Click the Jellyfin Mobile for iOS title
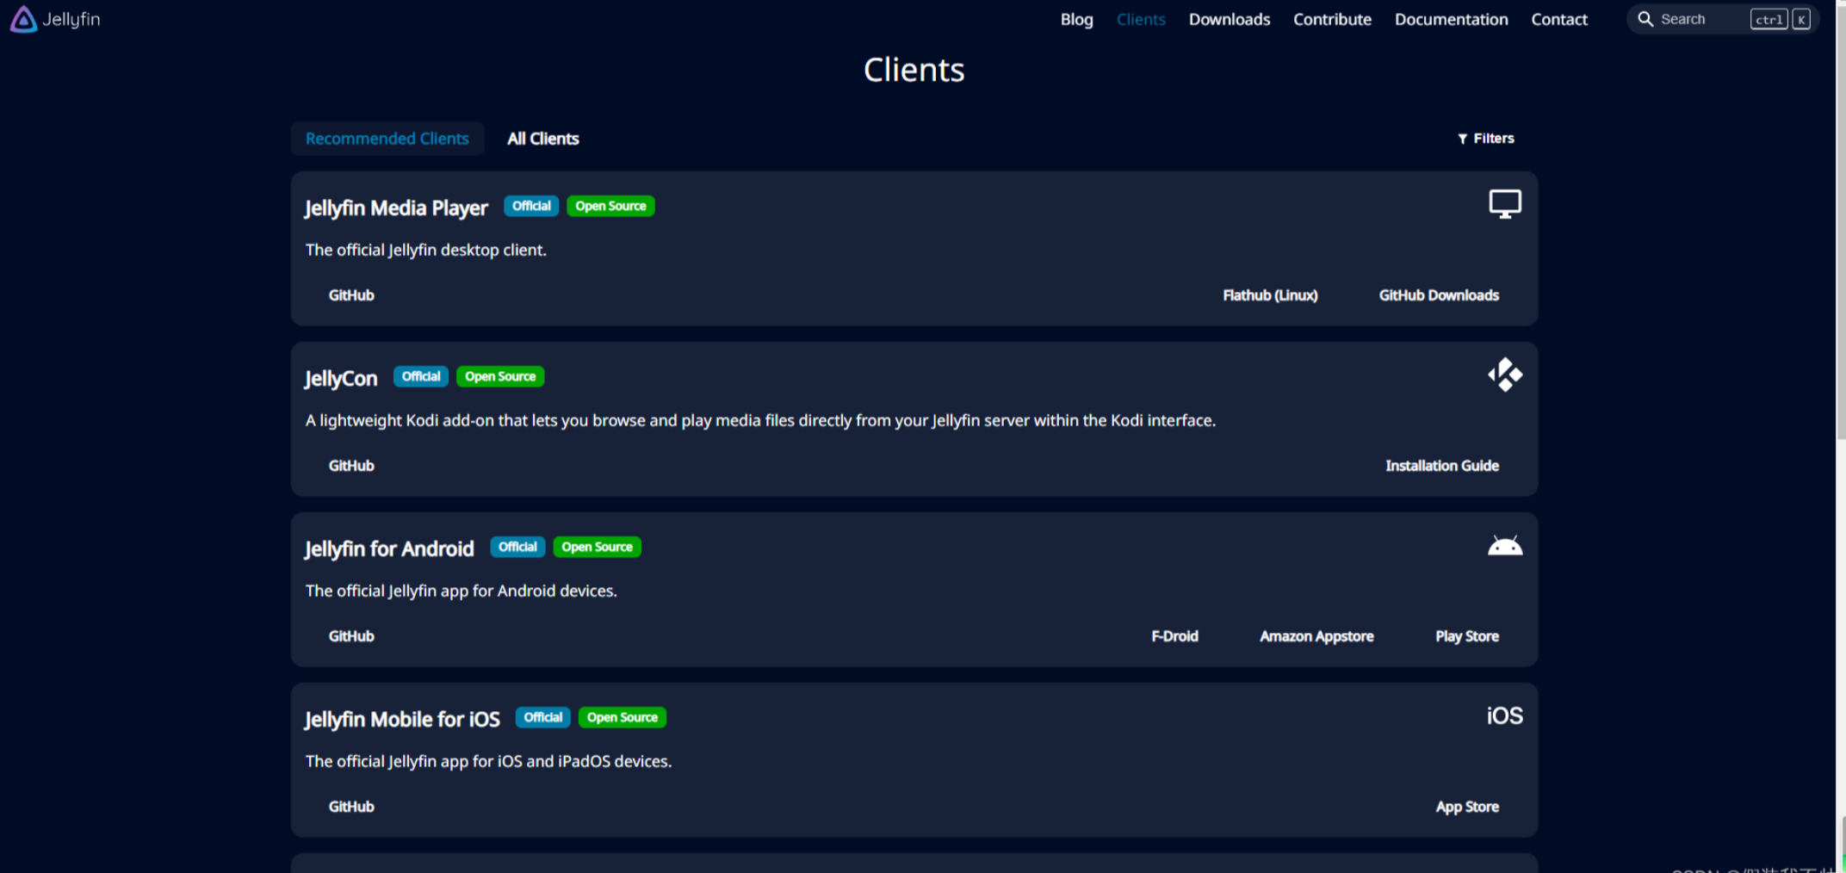The height and width of the screenshot is (873, 1846). tap(402, 720)
